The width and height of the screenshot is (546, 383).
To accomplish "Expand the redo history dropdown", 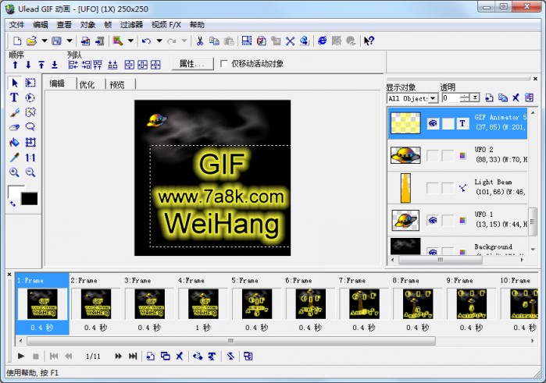I will [x=184, y=41].
